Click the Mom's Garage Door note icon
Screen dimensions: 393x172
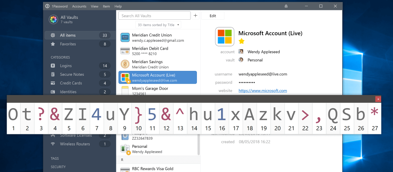[x=125, y=91]
